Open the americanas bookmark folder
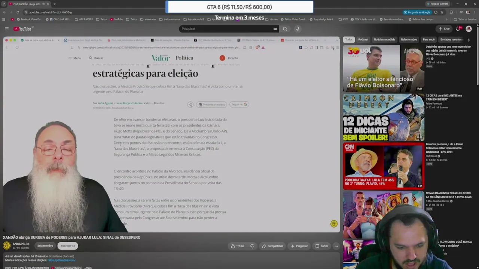This screenshot has width=479, height=269. pyautogui.click(x=148, y=19)
